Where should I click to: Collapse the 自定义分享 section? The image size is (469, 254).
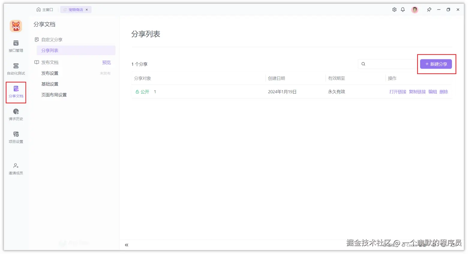(37, 39)
